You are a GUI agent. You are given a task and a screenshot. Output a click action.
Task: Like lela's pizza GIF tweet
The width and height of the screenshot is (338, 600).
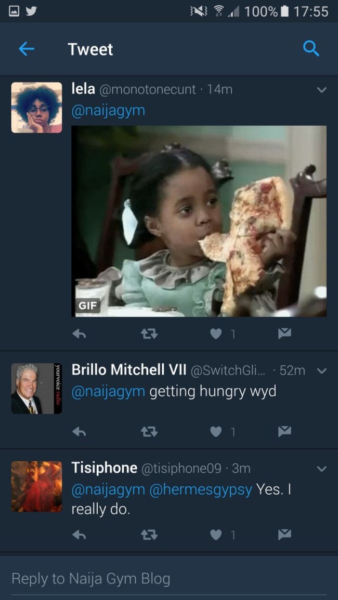[x=216, y=334]
